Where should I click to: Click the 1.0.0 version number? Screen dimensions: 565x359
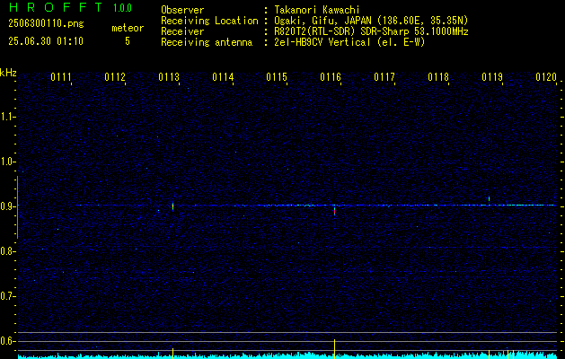point(122,8)
